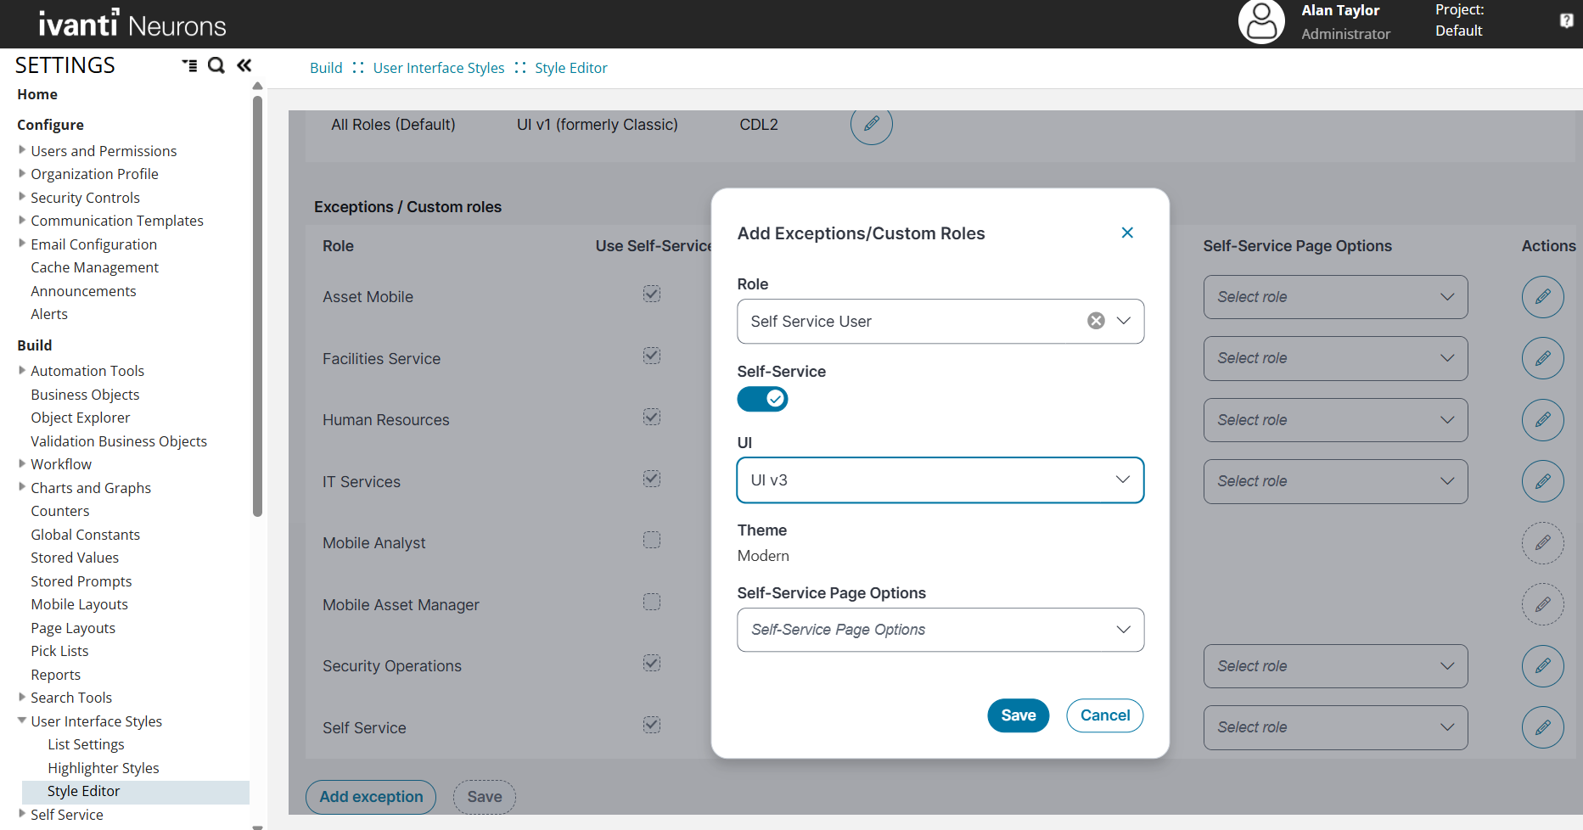
Task: Close the Add Exceptions dialog
Action: [1127, 233]
